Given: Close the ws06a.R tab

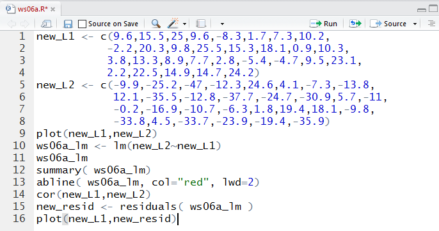Looking at the screenshot, I should (53, 10).
